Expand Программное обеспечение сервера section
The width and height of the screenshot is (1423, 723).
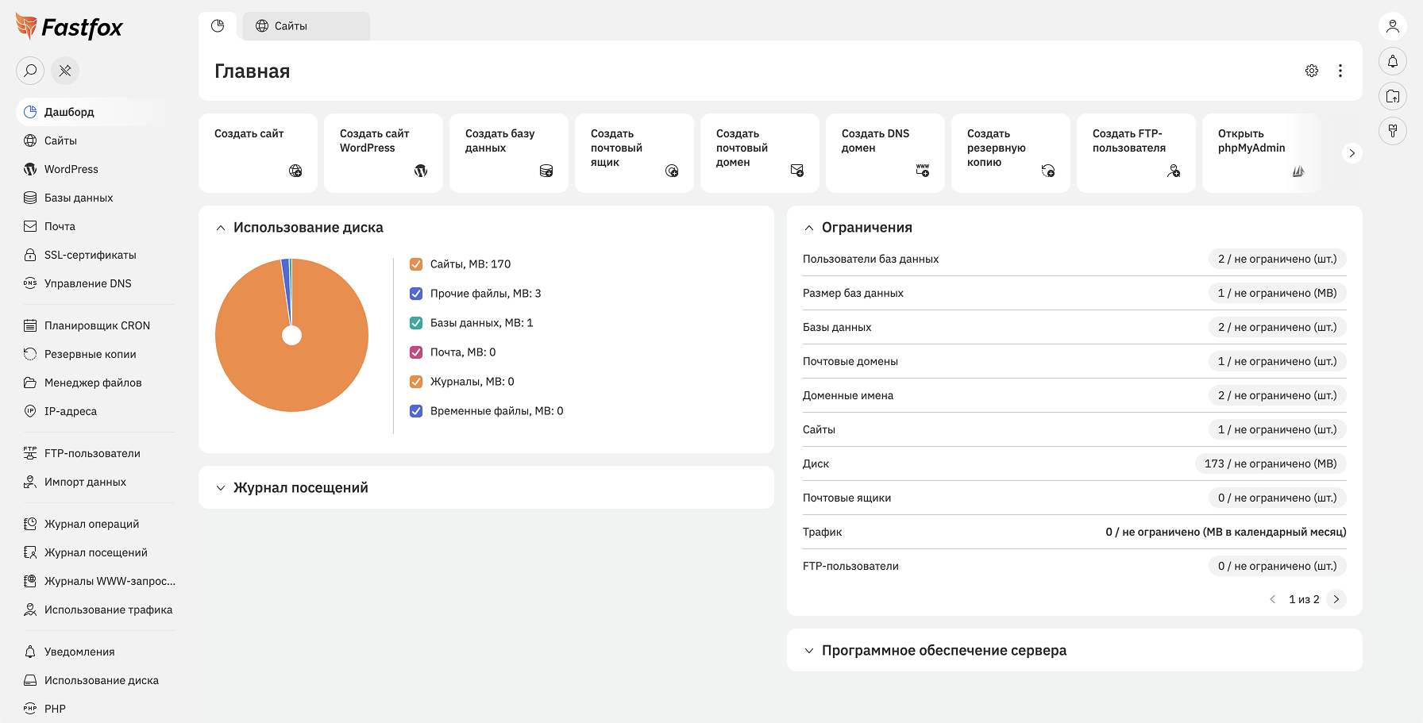click(x=809, y=651)
